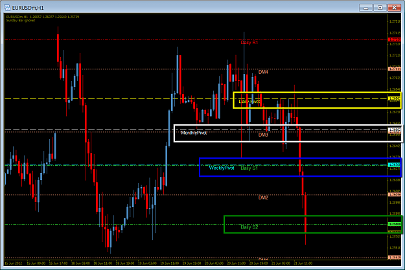The height and width of the screenshot is (270, 405).
Task: Click the red Daily R1 price tag on axis
Action: 395,39
